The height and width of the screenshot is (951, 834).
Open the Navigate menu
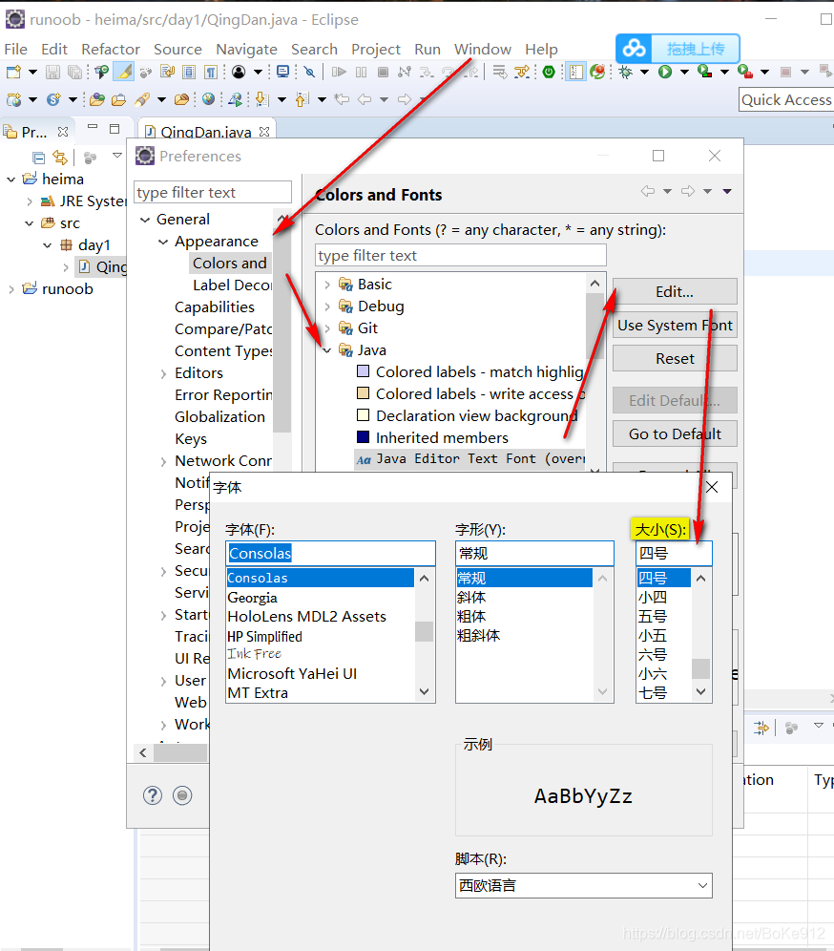pyautogui.click(x=247, y=49)
